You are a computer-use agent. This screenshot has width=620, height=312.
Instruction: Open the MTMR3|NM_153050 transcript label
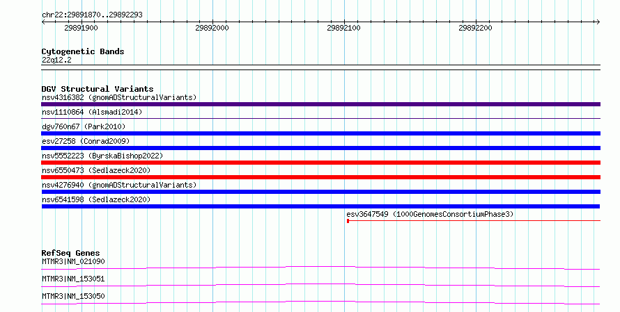pos(73,296)
